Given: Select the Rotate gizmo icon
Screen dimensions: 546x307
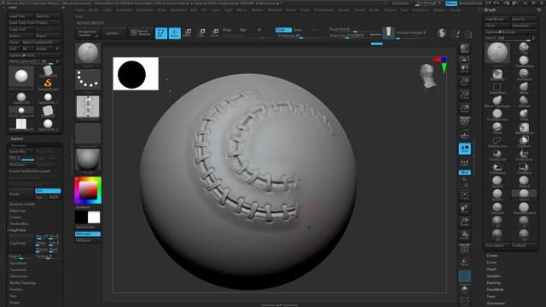Looking at the screenshot, I should click(214, 33).
